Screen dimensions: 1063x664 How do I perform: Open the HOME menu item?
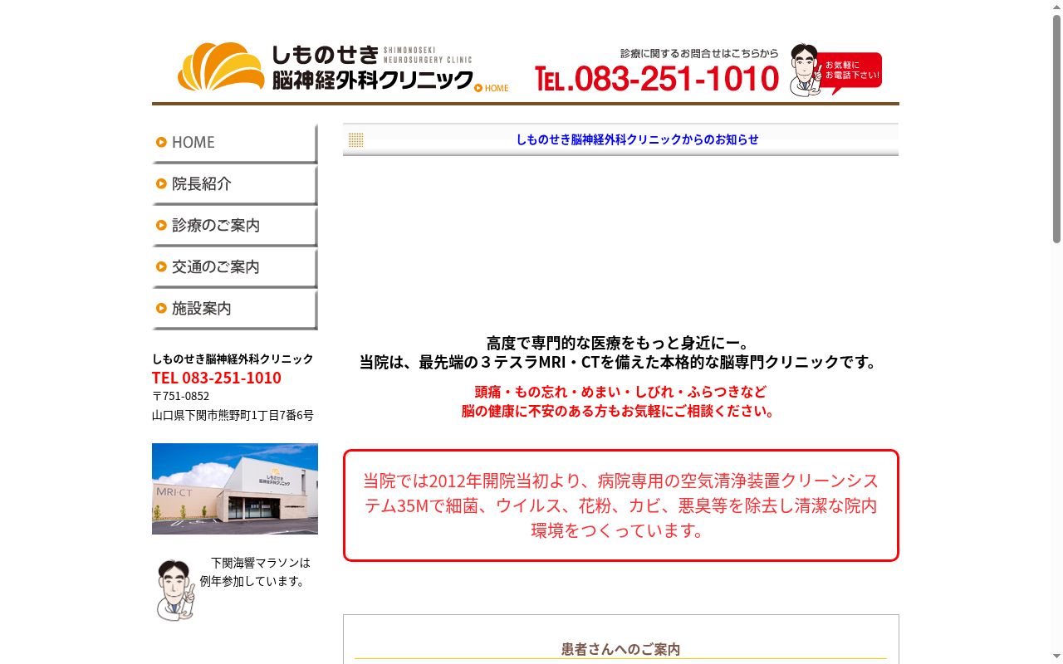[x=234, y=143]
